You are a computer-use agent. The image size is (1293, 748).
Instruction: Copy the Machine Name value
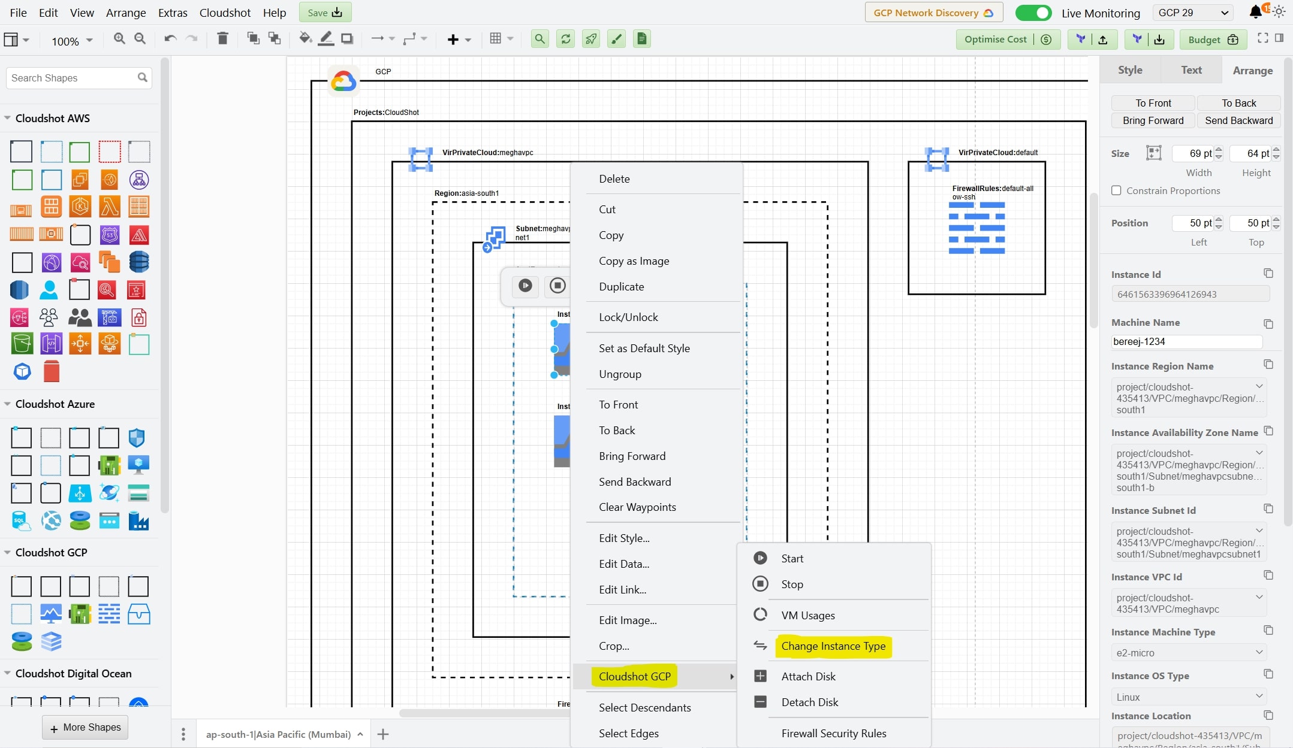click(1268, 323)
